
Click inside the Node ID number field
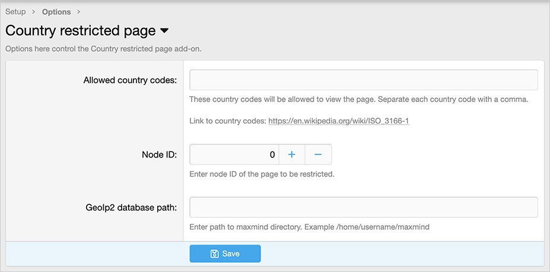pyautogui.click(x=234, y=154)
